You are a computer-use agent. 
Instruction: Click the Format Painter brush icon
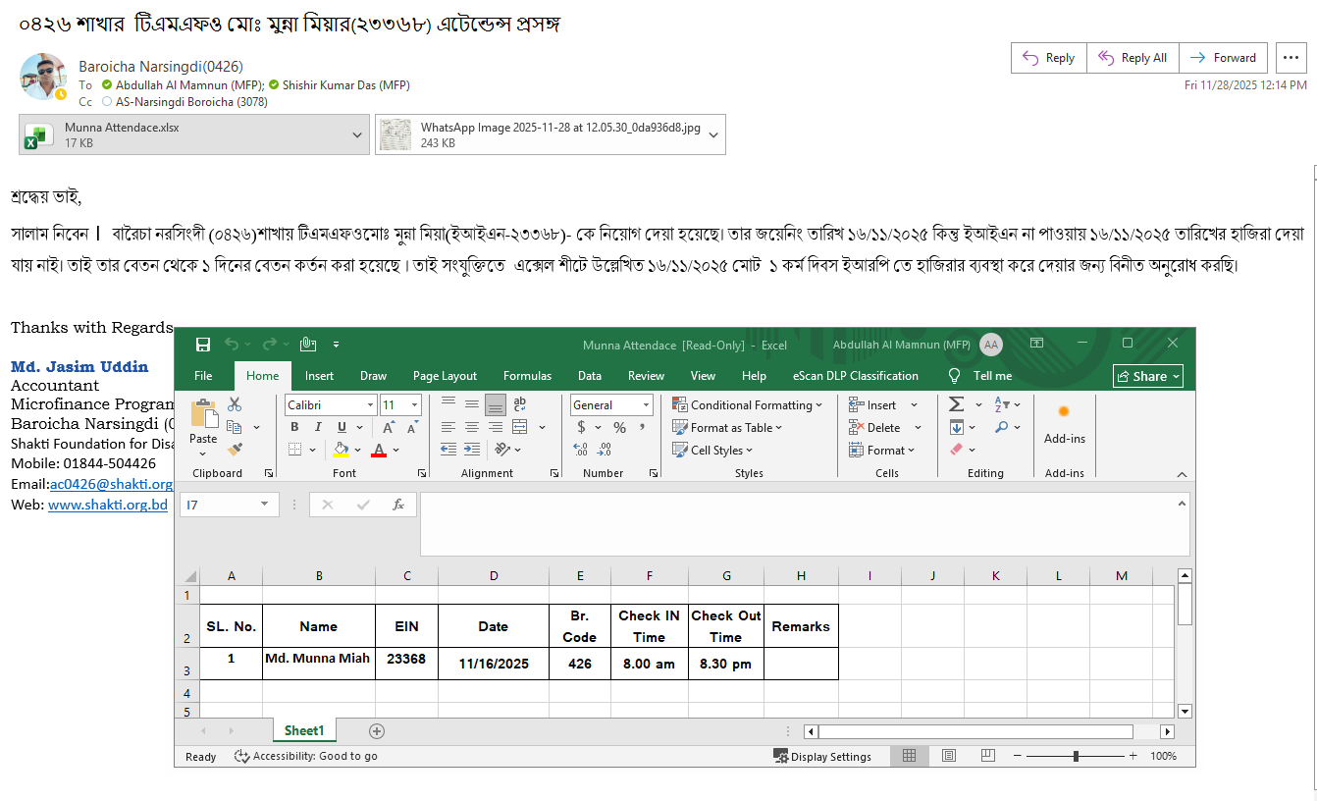coord(235,450)
